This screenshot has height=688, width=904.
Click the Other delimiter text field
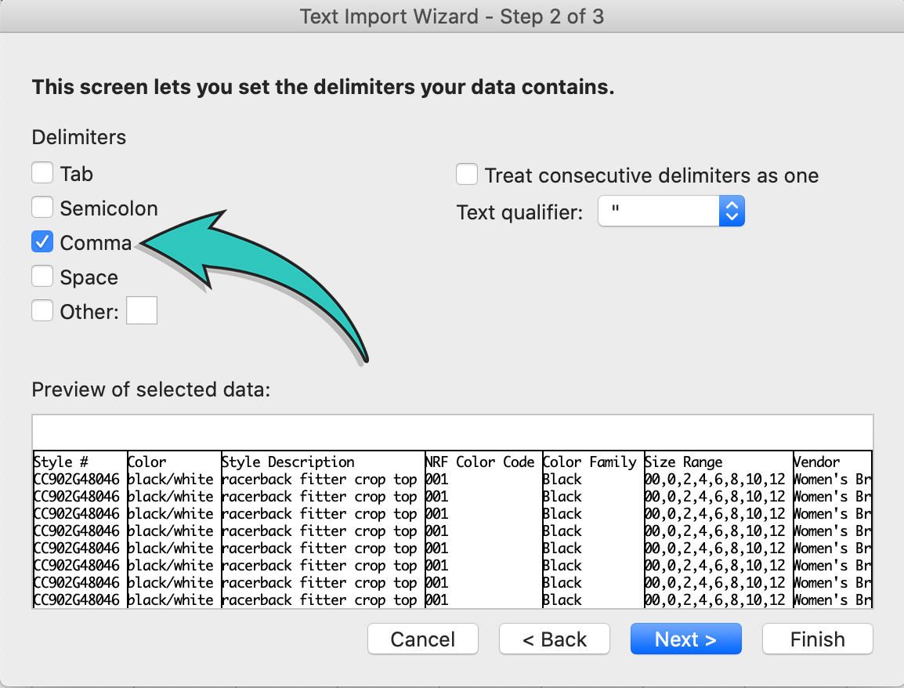pyautogui.click(x=142, y=310)
